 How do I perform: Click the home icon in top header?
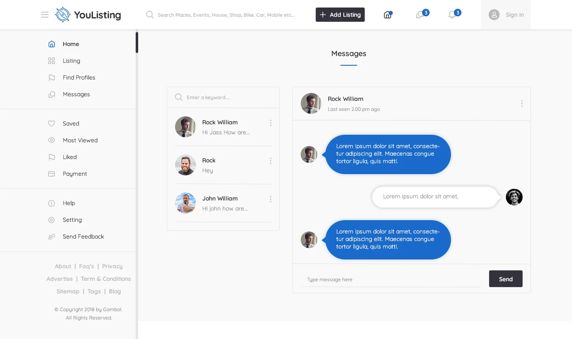click(387, 15)
